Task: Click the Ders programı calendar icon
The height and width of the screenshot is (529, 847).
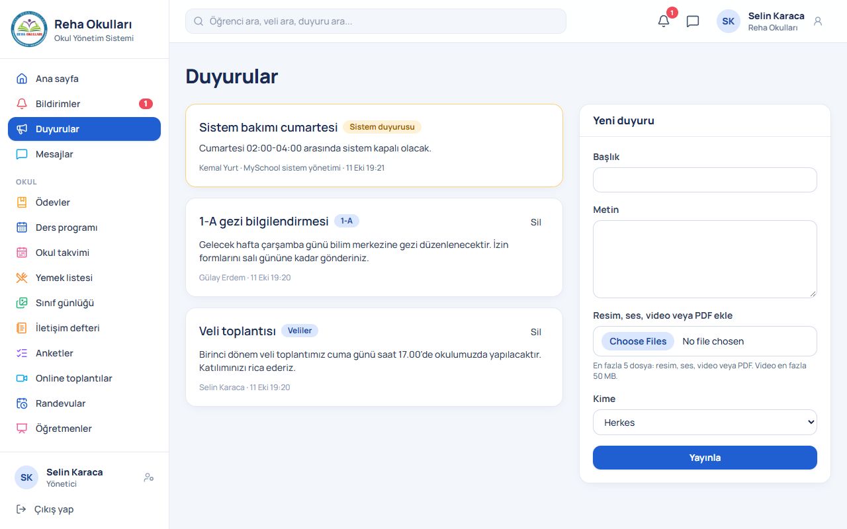Action: pos(22,227)
